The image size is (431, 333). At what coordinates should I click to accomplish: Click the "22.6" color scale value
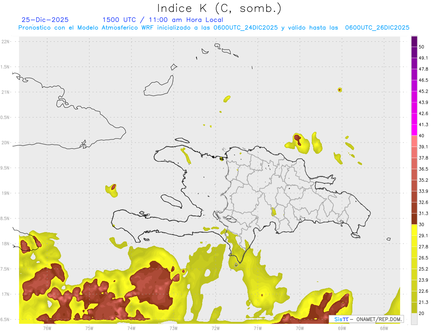[x=424, y=291]
